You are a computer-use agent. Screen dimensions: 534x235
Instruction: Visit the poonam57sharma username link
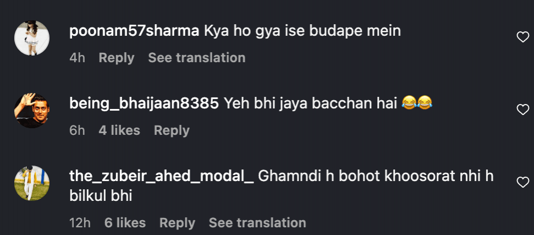click(x=134, y=31)
